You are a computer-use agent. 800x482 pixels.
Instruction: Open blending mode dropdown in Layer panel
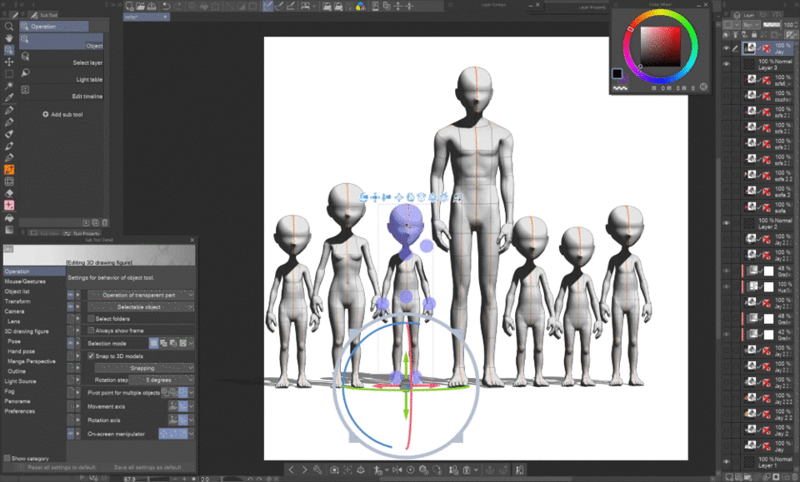click(x=751, y=24)
